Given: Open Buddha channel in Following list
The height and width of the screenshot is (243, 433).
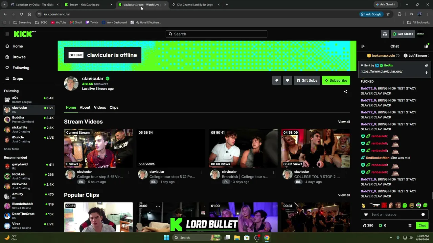Looking at the screenshot, I should point(29,119).
